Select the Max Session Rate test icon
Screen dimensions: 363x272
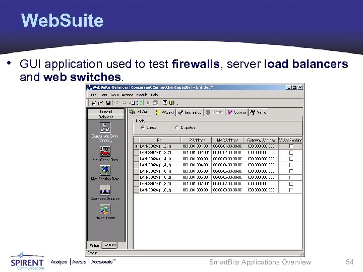pyautogui.click(x=105, y=171)
